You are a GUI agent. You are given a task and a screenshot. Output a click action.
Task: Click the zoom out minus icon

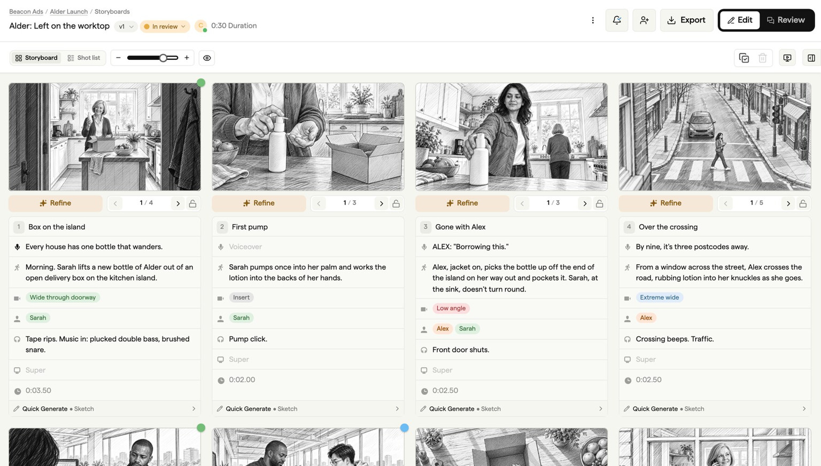[118, 58]
